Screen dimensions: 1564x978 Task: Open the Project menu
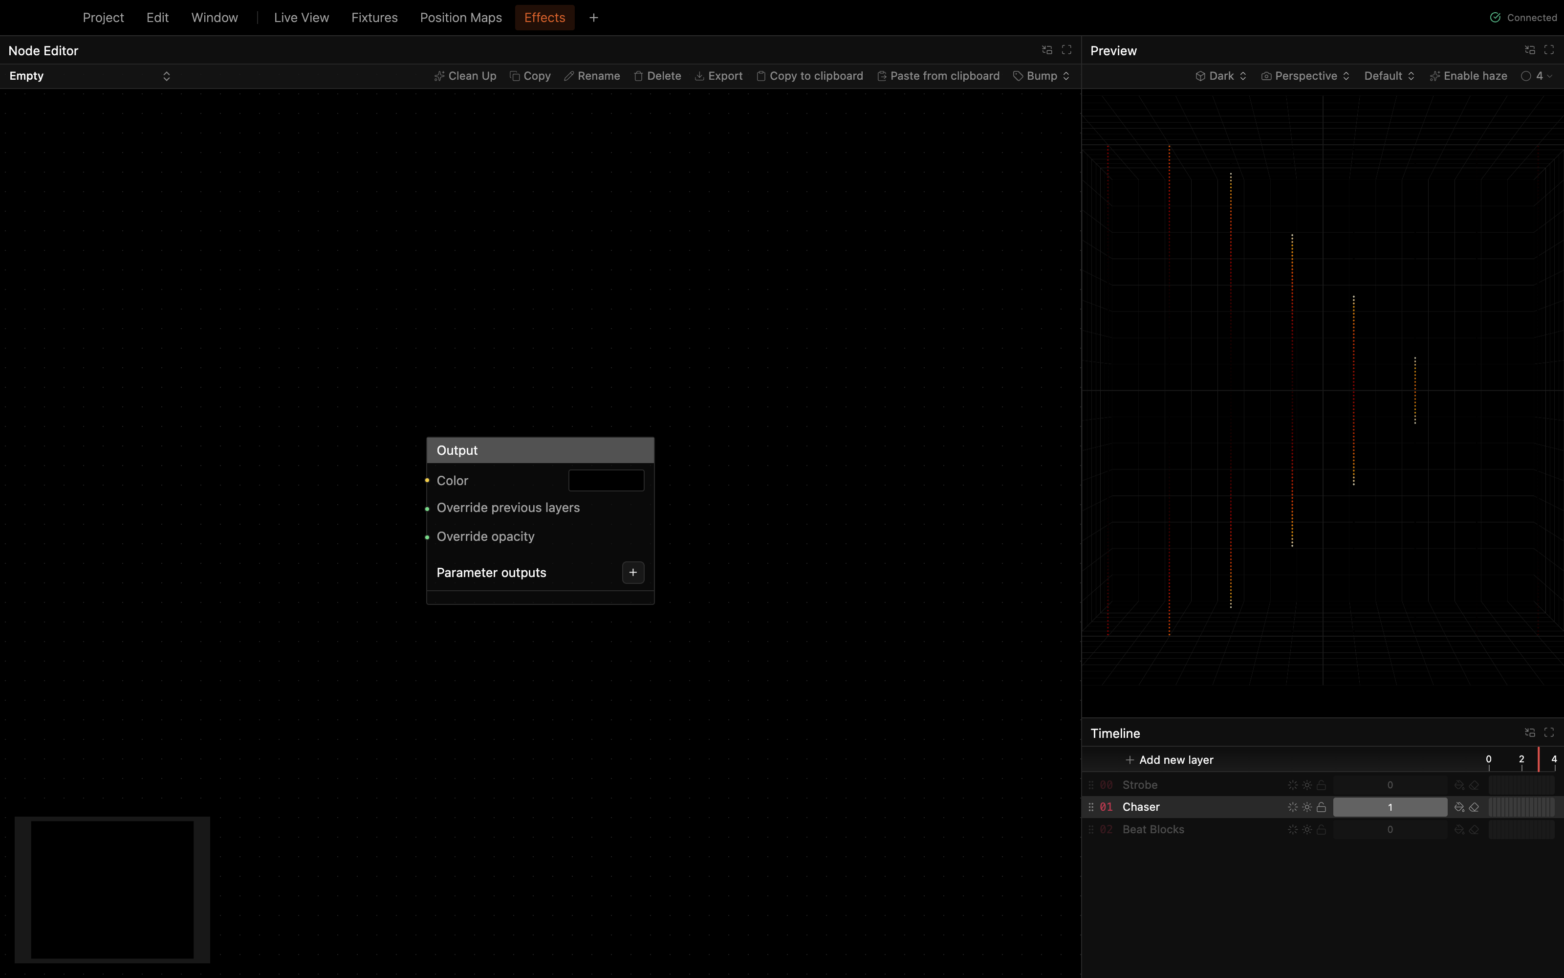[x=104, y=18]
